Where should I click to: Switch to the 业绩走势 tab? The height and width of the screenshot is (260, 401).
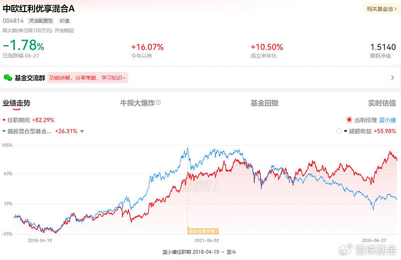click(16, 103)
